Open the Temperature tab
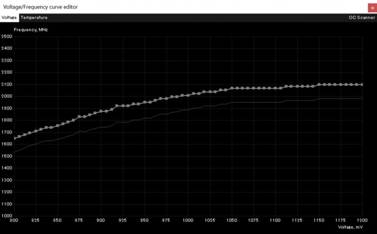 (34, 18)
